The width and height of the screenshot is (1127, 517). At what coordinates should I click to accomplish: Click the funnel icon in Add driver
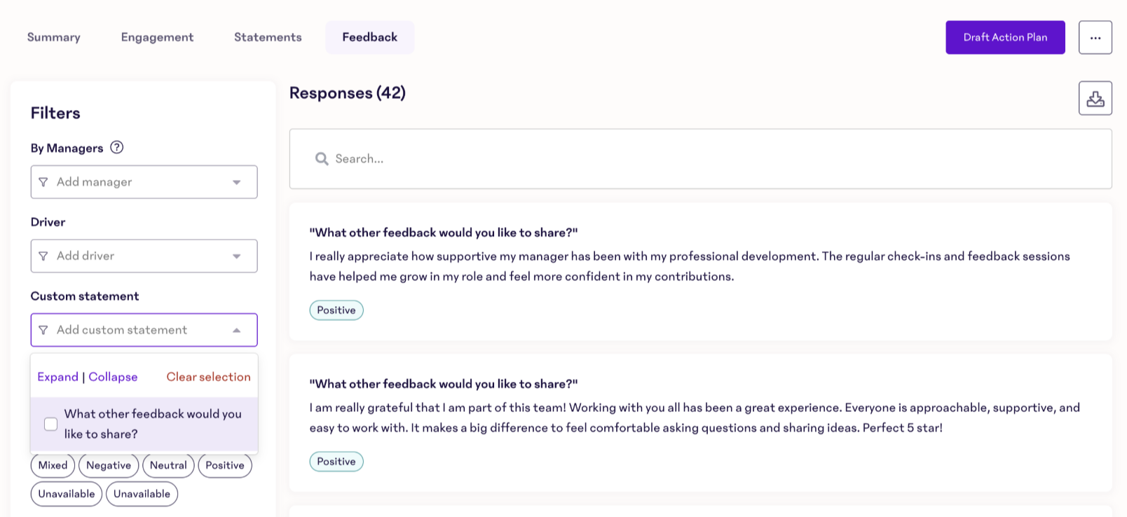click(43, 256)
